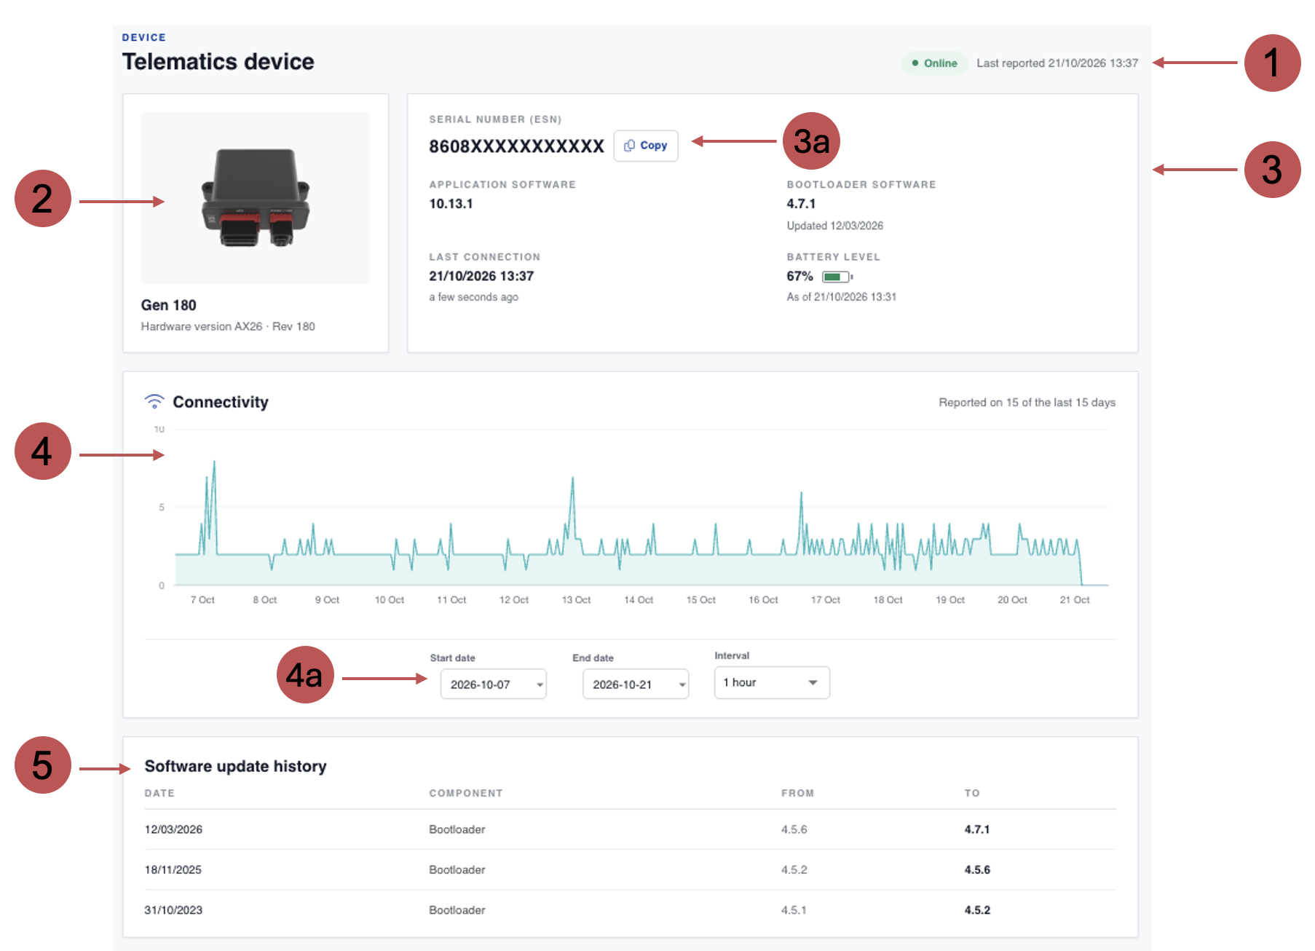Click 'a few seconds ago' text
This screenshot has height=951, width=1315.
[x=473, y=297]
